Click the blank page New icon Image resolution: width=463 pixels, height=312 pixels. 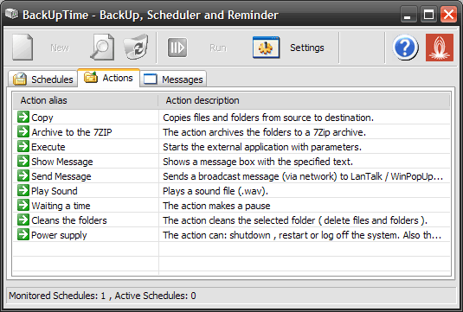(x=23, y=48)
